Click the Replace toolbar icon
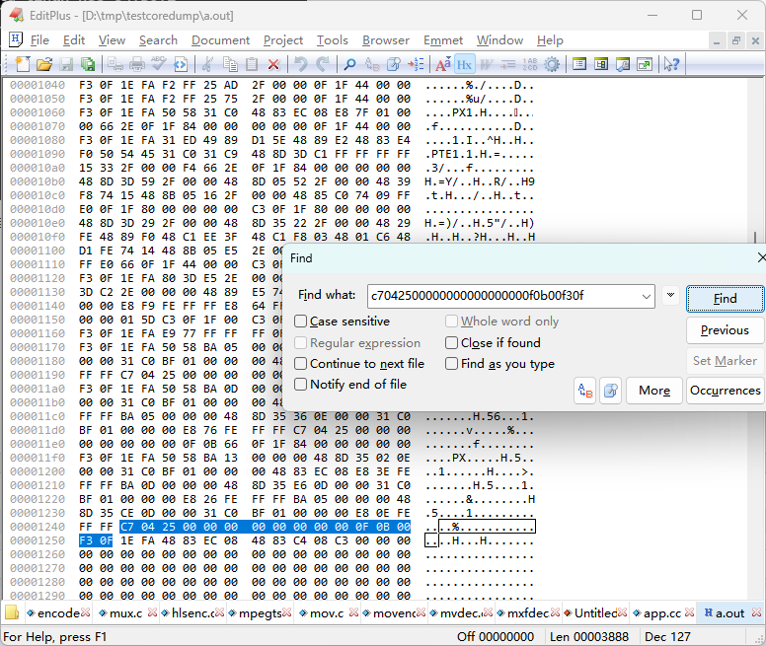Image resolution: width=766 pixels, height=646 pixels. pyautogui.click(x=372, y=64)
